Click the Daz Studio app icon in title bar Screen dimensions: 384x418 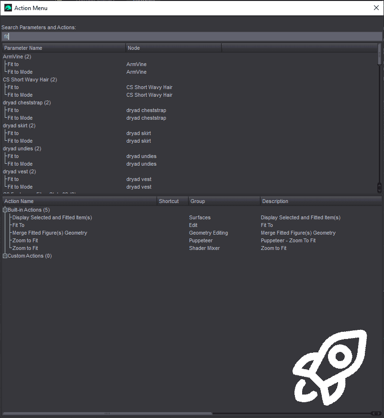coord(8,8)
